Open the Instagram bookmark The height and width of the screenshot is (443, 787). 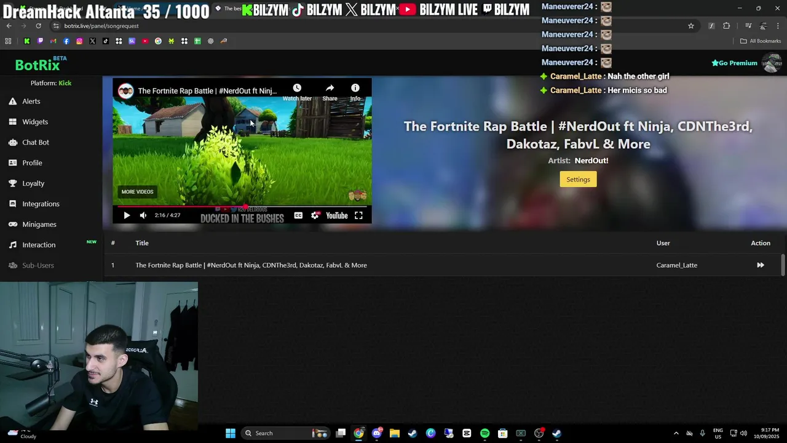pyautogui.click(x=79, y=41)
